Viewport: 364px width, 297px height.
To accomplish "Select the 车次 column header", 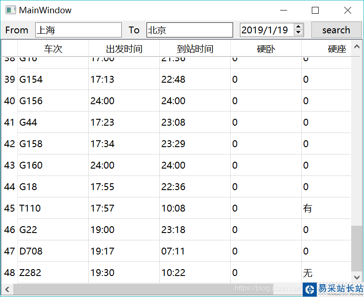I will (x=53, y=49).
